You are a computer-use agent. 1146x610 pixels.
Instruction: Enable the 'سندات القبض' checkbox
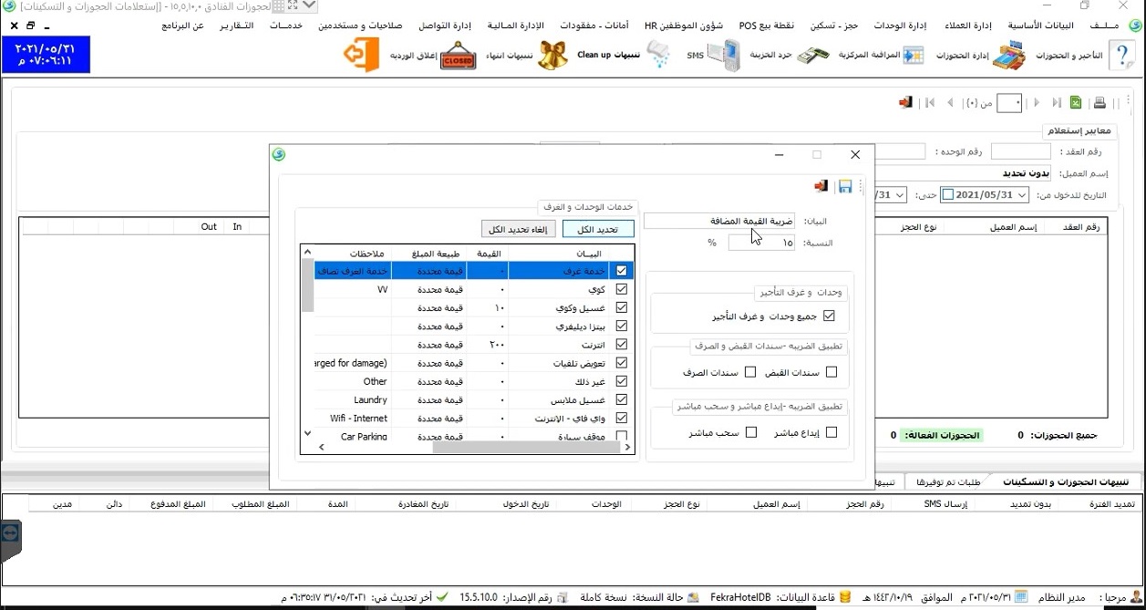click(x=831, y=372)
